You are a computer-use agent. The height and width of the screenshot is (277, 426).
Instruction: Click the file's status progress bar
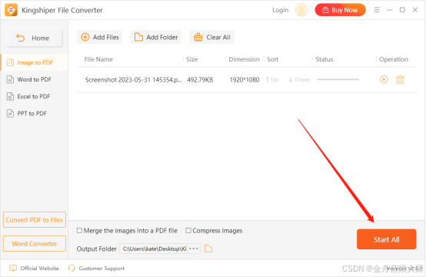click(338, 79)
